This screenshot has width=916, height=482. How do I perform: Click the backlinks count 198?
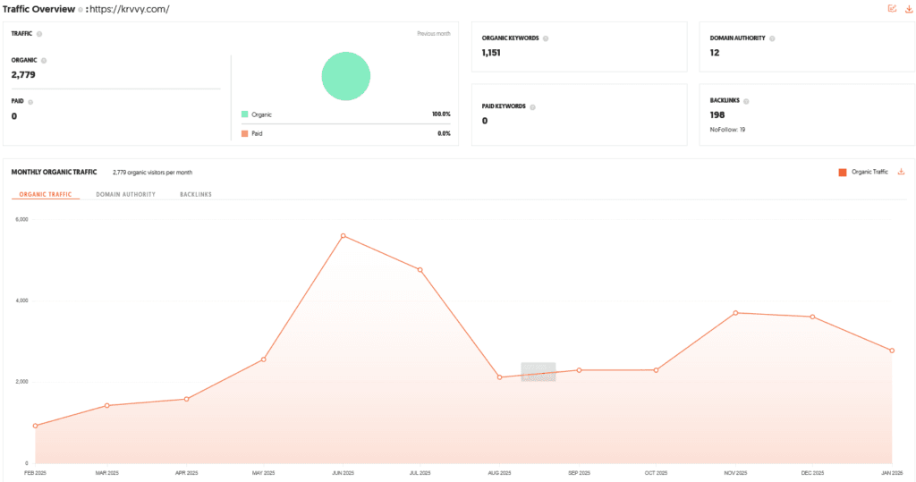pyautogui.click(x=717, y=115)
